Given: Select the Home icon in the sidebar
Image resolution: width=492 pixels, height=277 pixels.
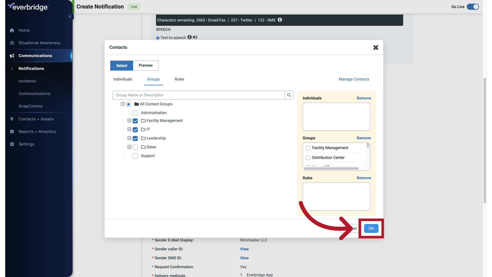Looking at the screenshot, I should click(12, 30).
